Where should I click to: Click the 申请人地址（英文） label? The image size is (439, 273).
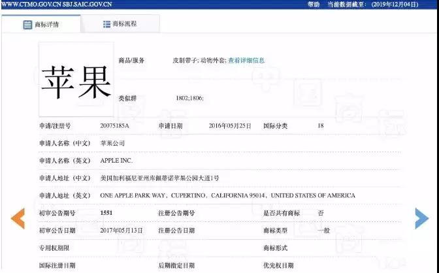click(x=65, y=195)
